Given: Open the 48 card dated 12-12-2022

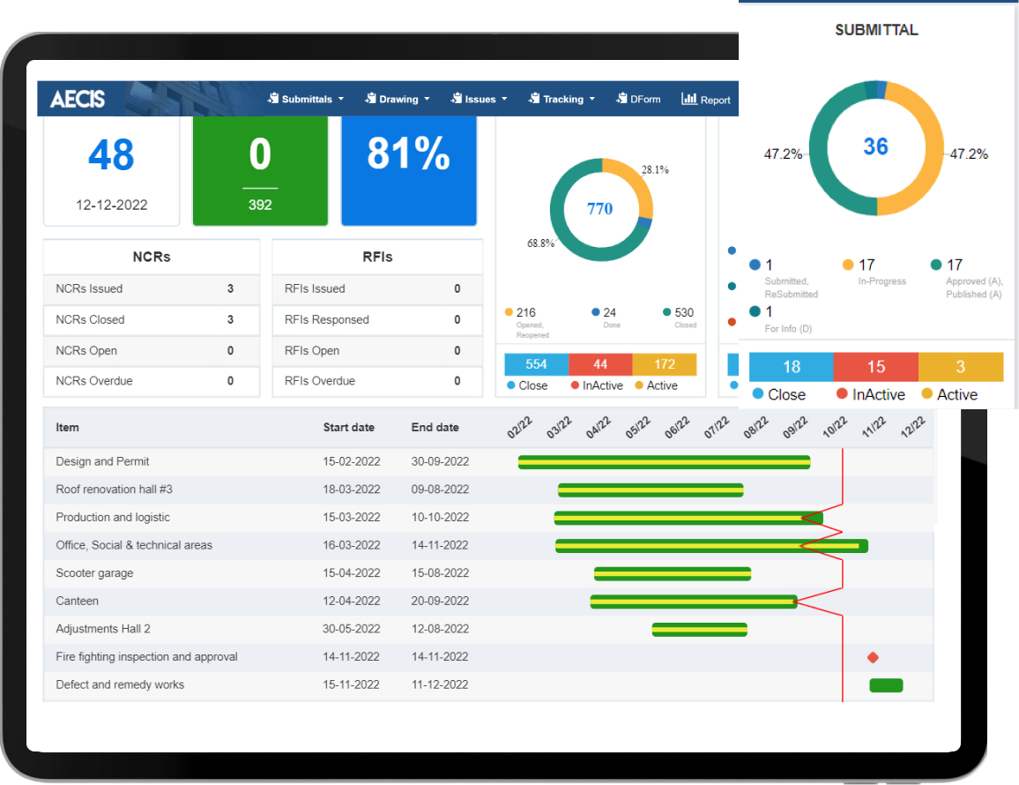Looking at the screenshot, I should pos(112,171).
